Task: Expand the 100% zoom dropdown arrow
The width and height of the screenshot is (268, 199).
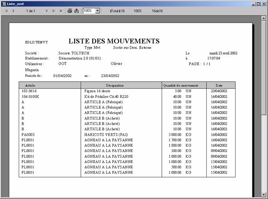Action: coord(98,10)
